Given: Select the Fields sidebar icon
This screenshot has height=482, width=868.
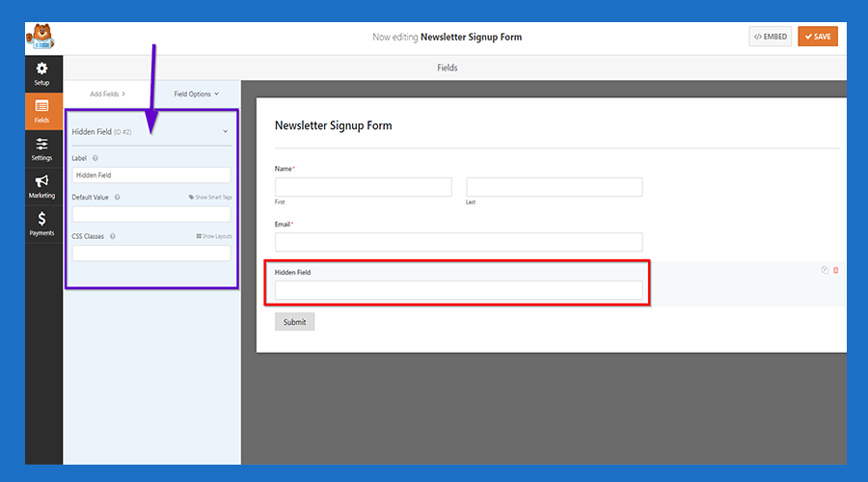Looking at the screenshot, I should coord(42,111).
